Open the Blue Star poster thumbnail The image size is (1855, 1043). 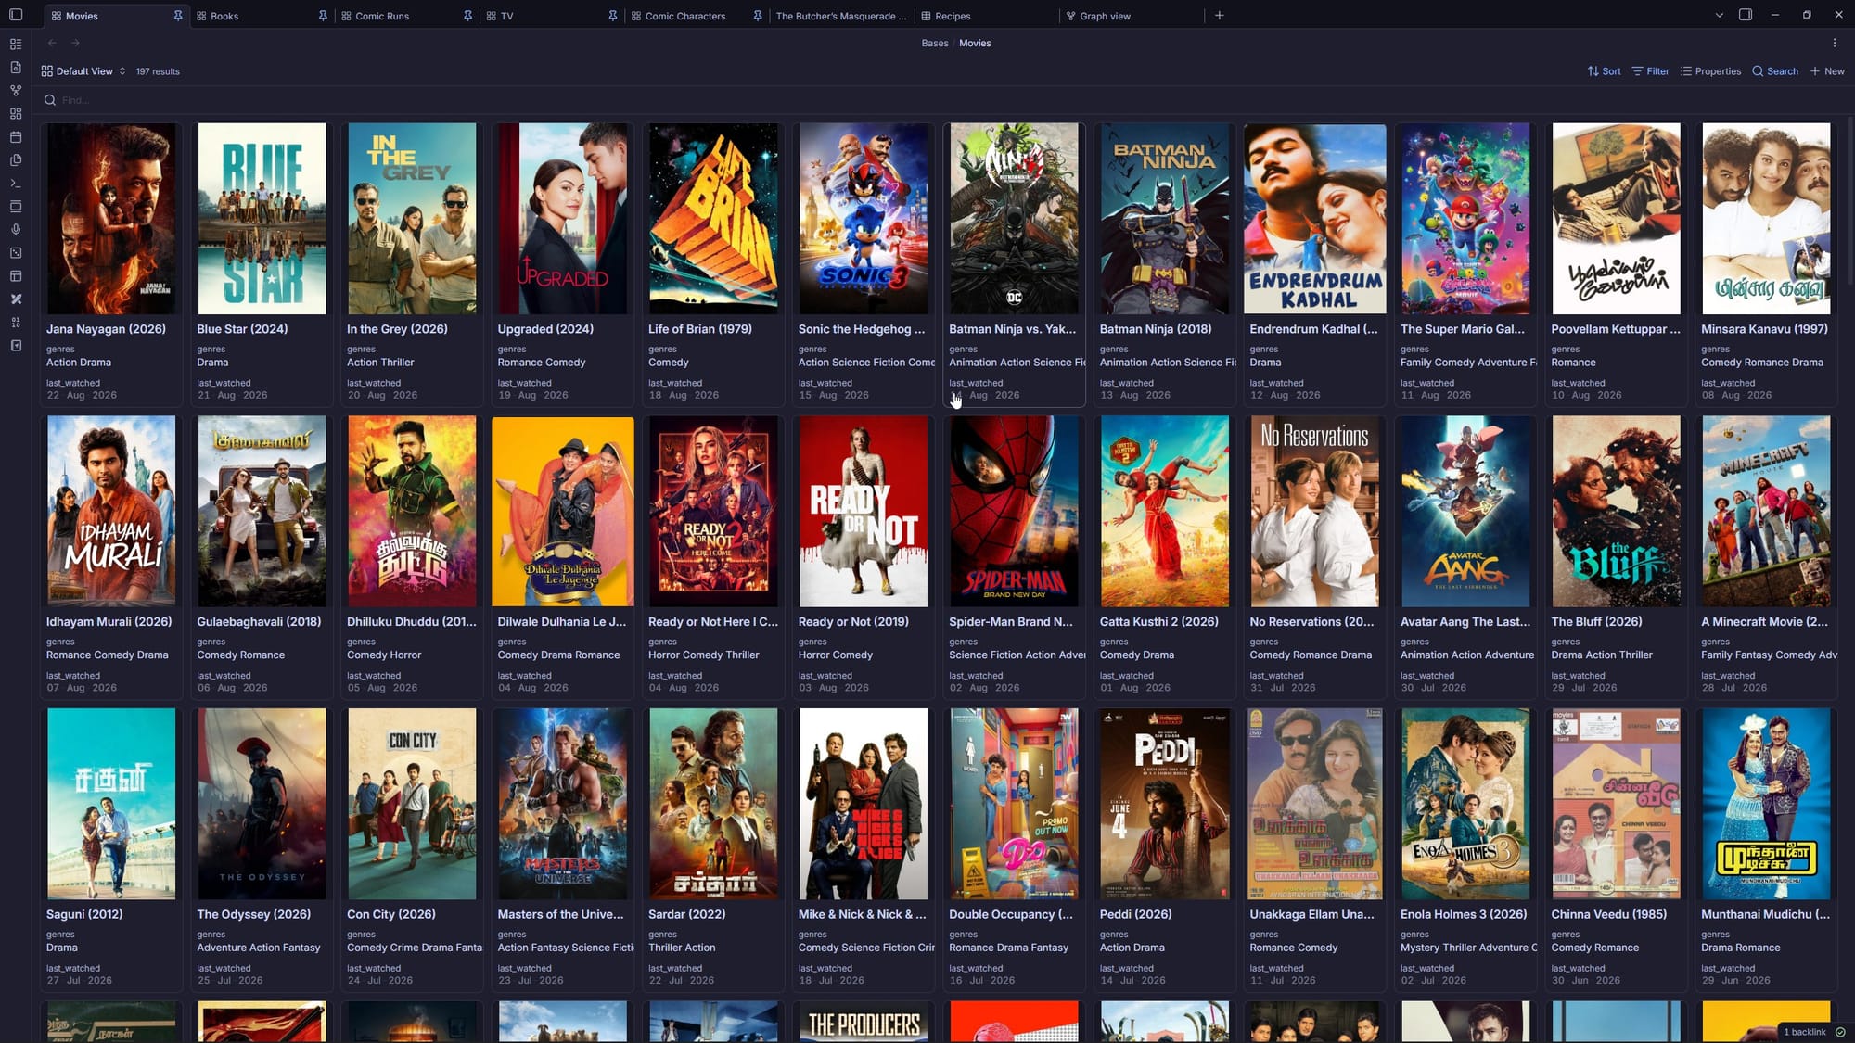click(262, 219)
